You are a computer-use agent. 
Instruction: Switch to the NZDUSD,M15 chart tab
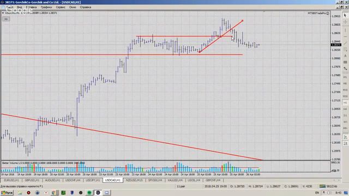tap(134, 180)
